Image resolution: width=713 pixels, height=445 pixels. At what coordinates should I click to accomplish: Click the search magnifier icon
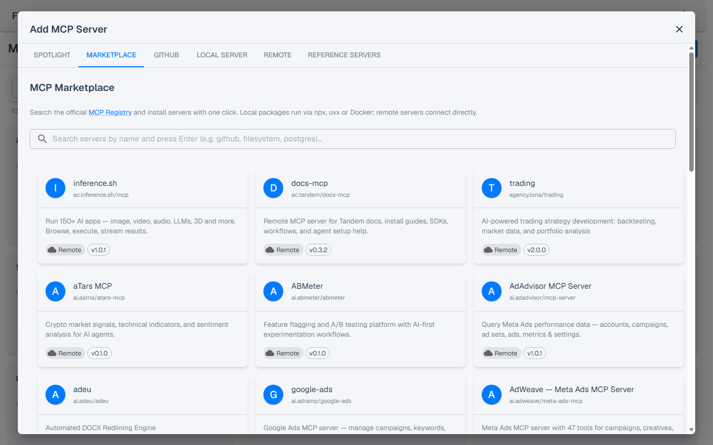click(43, 139)
